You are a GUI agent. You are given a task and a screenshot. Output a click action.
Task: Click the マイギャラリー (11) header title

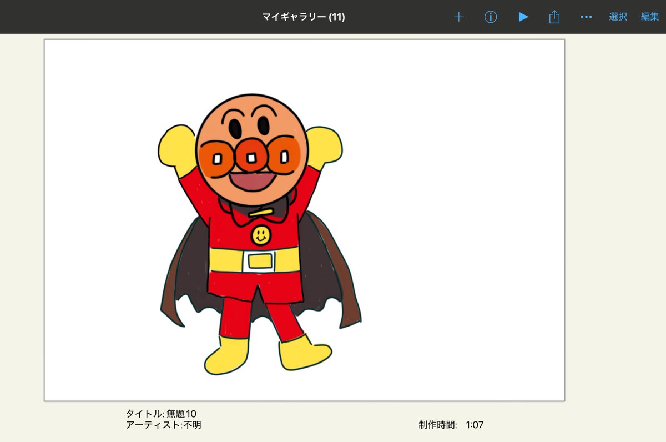304,17
